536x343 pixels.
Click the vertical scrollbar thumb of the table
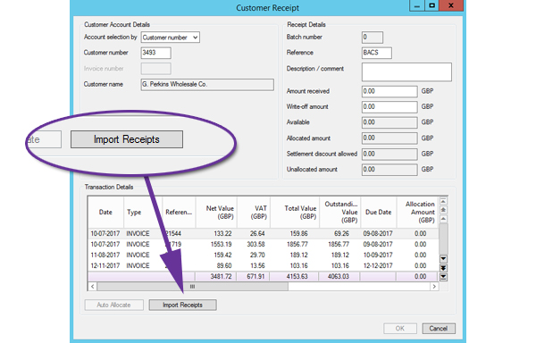pyautogui.click(x=443, y=238)
